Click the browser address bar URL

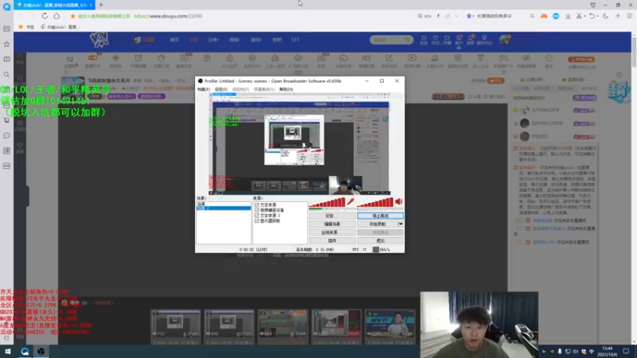(x=168, y=16)
